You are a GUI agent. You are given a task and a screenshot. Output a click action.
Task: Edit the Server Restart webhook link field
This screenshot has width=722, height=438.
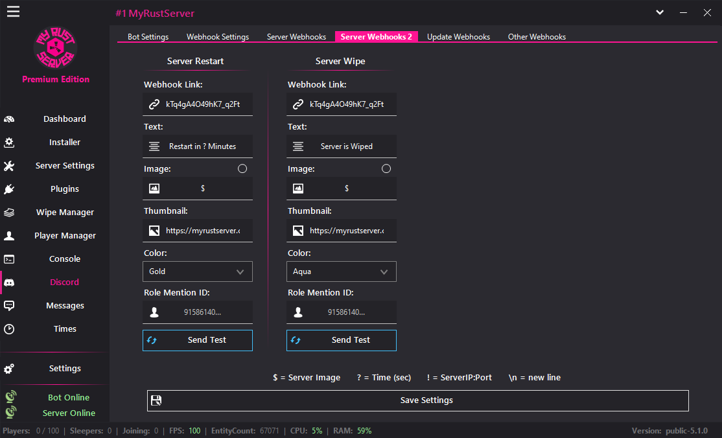198,104
